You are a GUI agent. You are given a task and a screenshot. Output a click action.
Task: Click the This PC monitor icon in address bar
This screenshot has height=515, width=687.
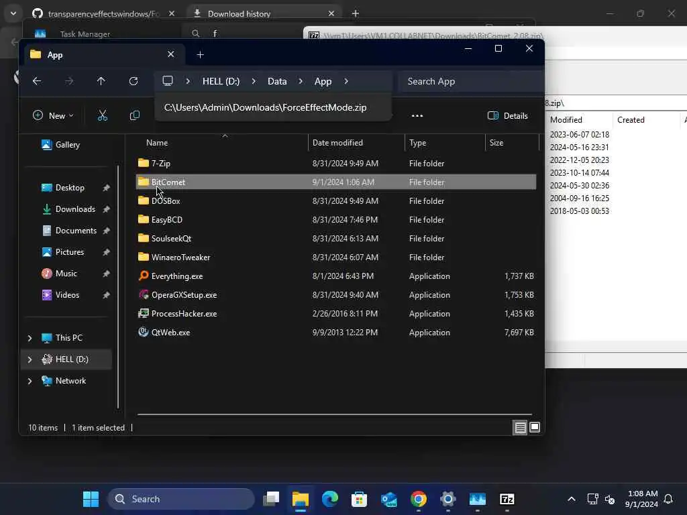(x=168, y=81)
